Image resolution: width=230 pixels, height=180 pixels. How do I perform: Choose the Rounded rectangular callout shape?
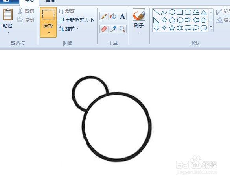(188, 28)
